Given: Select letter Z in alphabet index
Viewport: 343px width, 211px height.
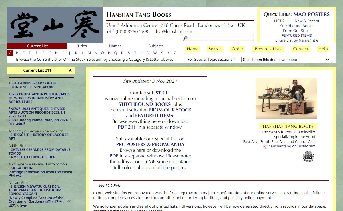Looking at the screenshot, I should [x=175, y=53].
